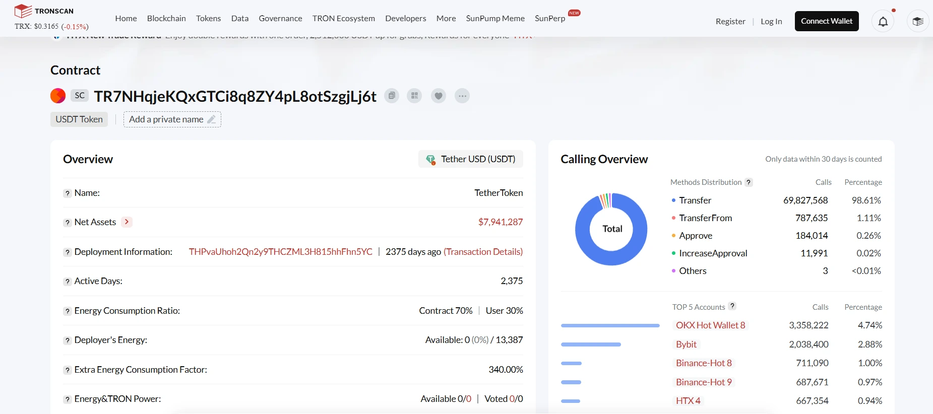Open the three-dot more options menu
This screenshot has height=414, width=933.
point(462,96)
